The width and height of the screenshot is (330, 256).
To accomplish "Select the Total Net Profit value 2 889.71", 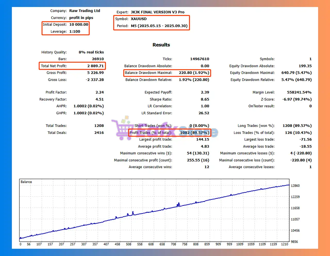I will tap(95, 66).
